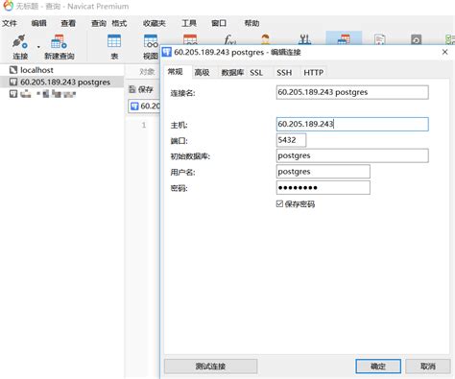Image resolution: width=455 pixels, height=379 pixels.
Task: Click the f(x) function toolbar icon
Action: pyautogui.click(x=230, y=39)
